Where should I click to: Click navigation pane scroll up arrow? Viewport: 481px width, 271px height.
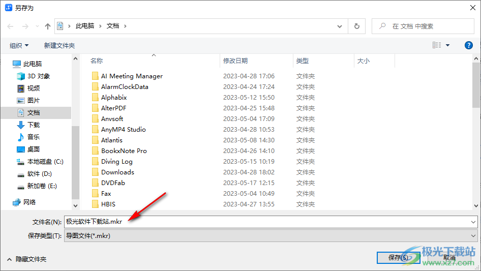(75, 58)
